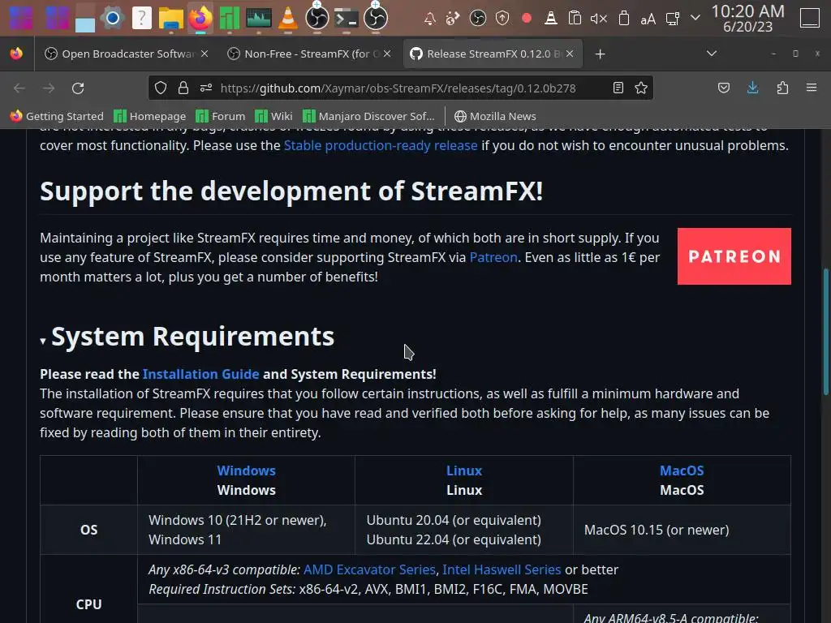This screenshot has width=831, height=623.
Task: Follow the AMD Excavator Series link
Action: coord(369,569)
